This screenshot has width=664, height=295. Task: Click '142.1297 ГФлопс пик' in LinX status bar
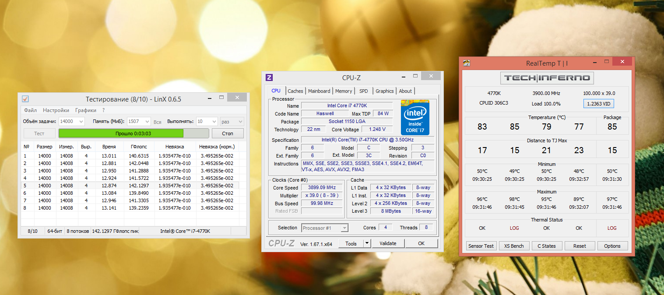click(115, 231)
